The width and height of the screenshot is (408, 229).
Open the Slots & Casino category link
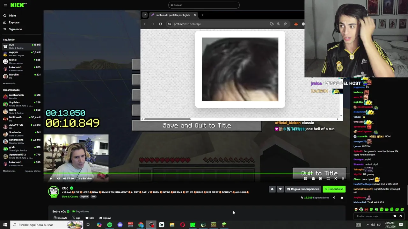coord(70,197)
